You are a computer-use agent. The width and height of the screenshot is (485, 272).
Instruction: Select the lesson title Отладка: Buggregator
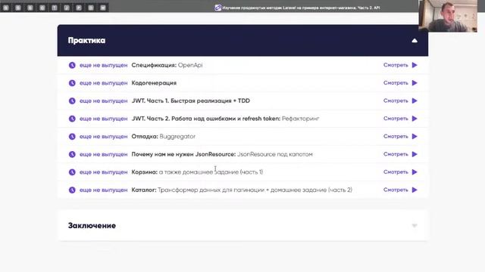tap(164, 136)
